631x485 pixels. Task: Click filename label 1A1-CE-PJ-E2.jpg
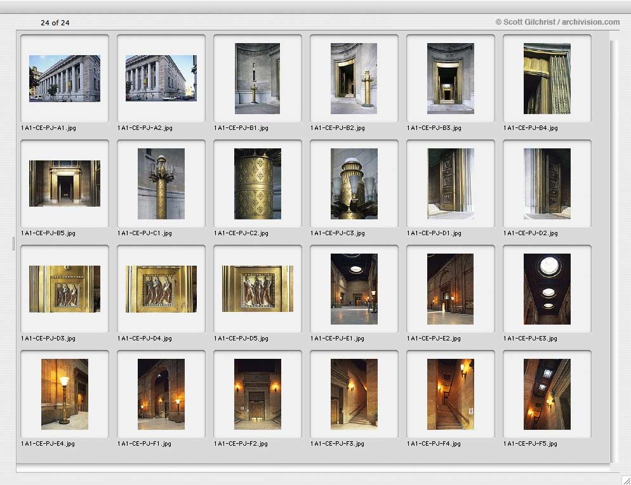pyautogui.click(x=434, y=339)
